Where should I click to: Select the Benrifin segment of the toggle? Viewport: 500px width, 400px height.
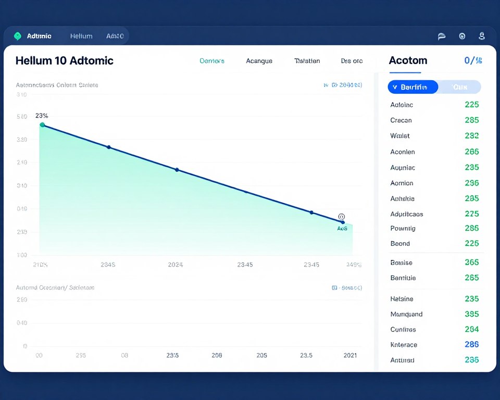point(413,87)
